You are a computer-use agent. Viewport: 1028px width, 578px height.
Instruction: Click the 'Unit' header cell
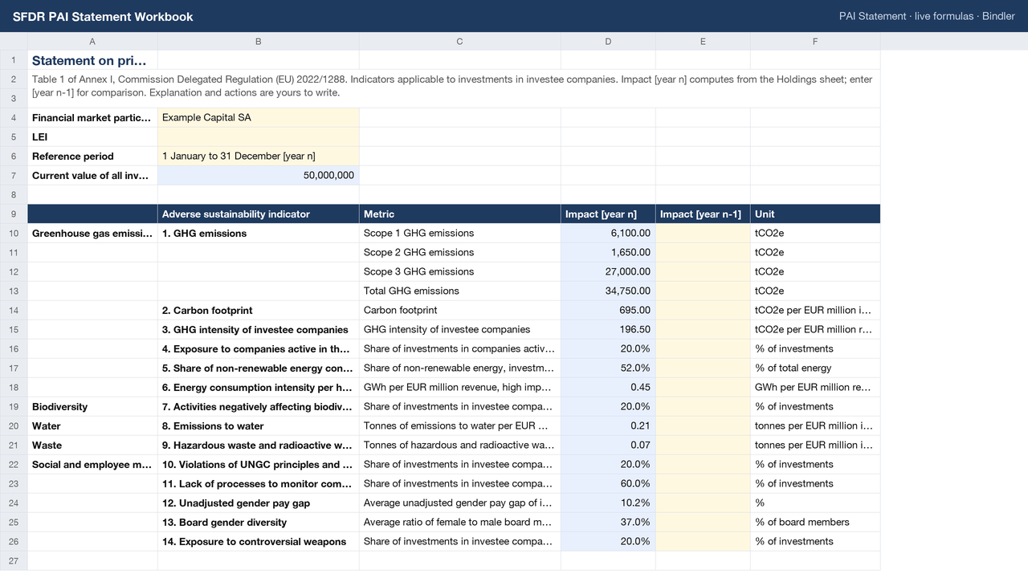815,214
